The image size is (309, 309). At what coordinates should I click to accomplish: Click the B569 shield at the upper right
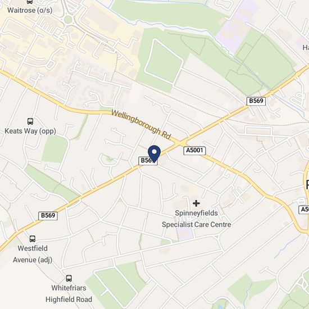(256, 101)
